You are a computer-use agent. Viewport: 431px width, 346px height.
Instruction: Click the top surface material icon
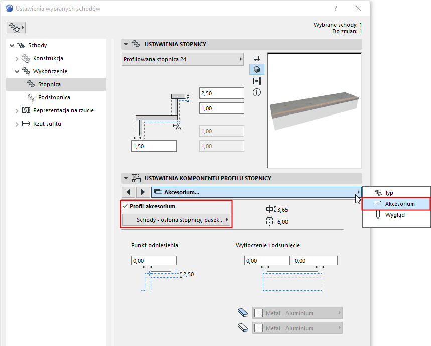pos(243,312)
